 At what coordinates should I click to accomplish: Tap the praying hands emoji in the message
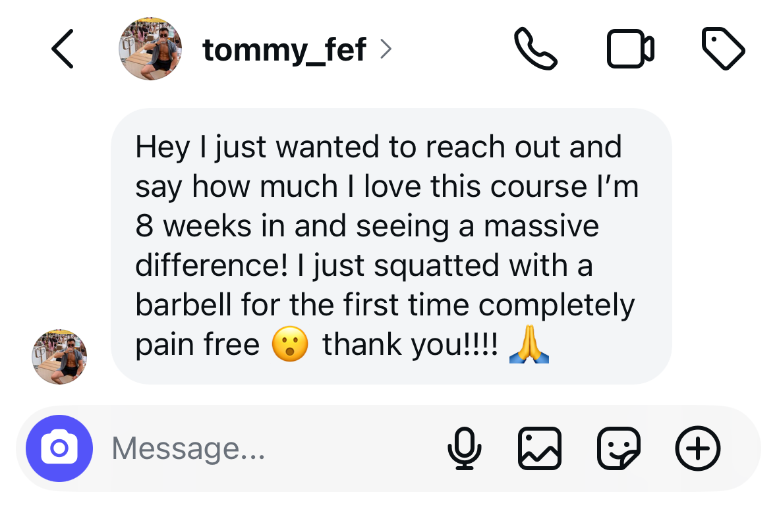[529, 344]
